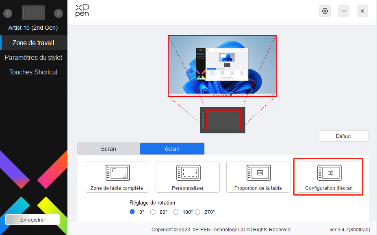Open Touches Shortcut section

click(x=33, y=72)
